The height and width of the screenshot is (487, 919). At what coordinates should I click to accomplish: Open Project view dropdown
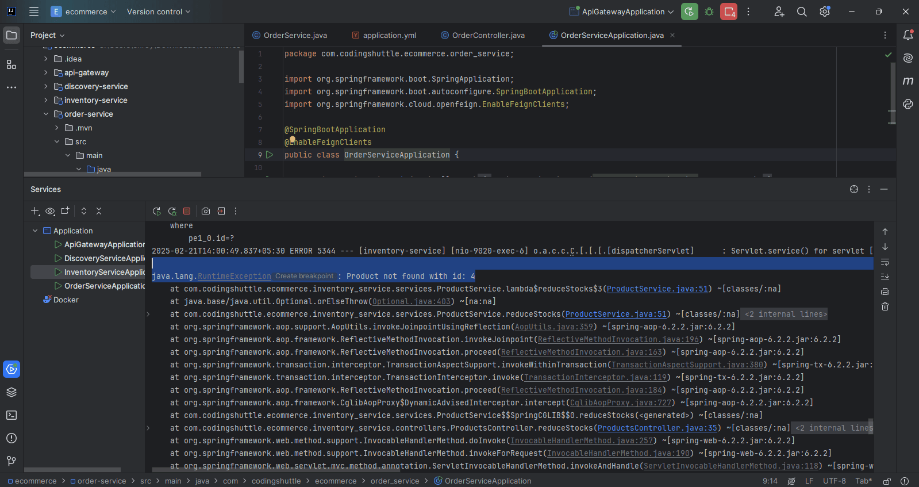48,35
